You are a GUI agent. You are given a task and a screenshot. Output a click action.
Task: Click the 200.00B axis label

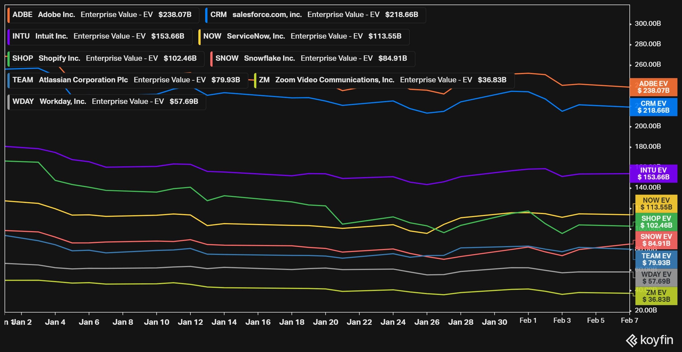[648, 126]
